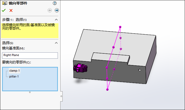Click the raised step on block top
Viewport: 185px width, 110px height.
(x=110, y=57)
